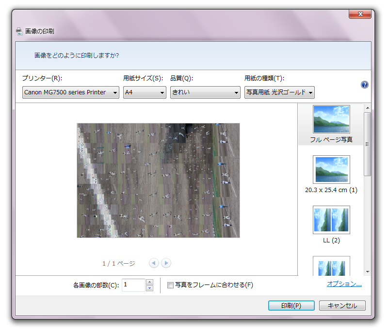Image resolution: width=388 pixels, height=329 pixels.
Task: Toggle 写真をフレームに合わせる checkbox
Action: tap(170, 285)
